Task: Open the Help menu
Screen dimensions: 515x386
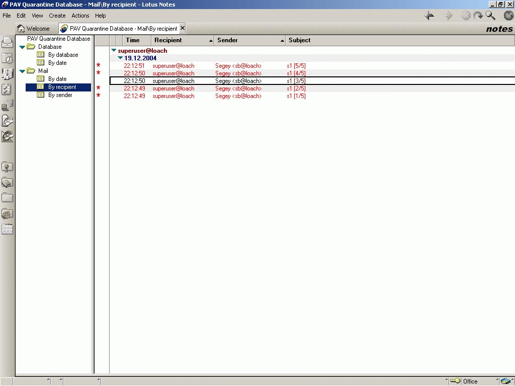Action: (x=101, y=16)
